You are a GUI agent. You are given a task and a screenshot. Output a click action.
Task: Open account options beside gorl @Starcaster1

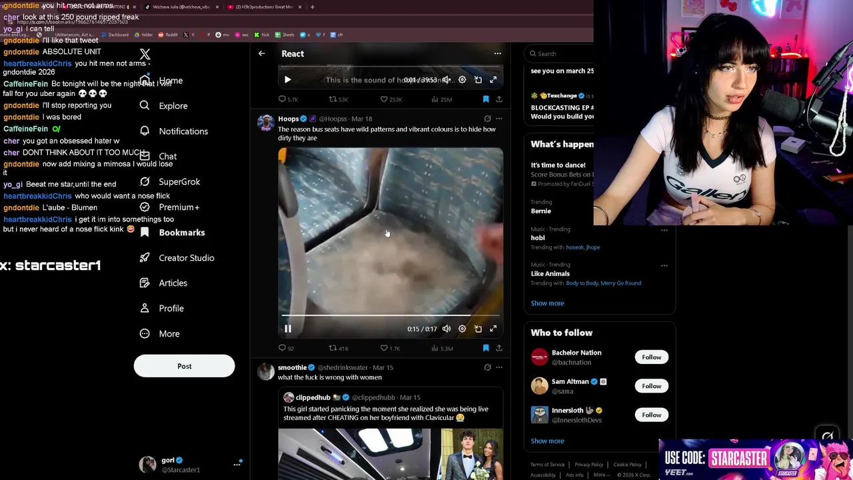237,464
